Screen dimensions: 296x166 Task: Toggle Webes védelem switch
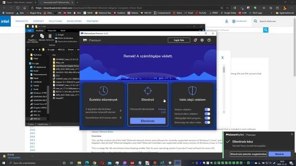(x=207, y=109)
